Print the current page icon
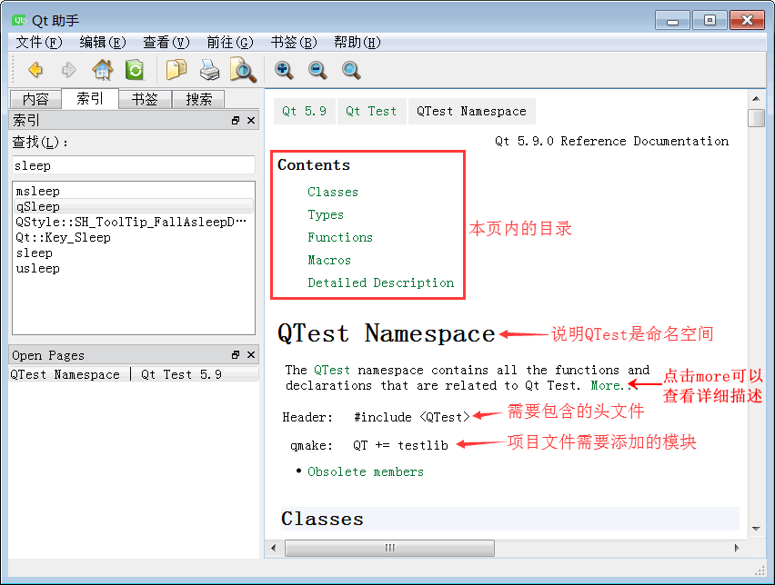The height and width of the screenshot is (585, 775). pyautogui.click(x=209, y=70)
